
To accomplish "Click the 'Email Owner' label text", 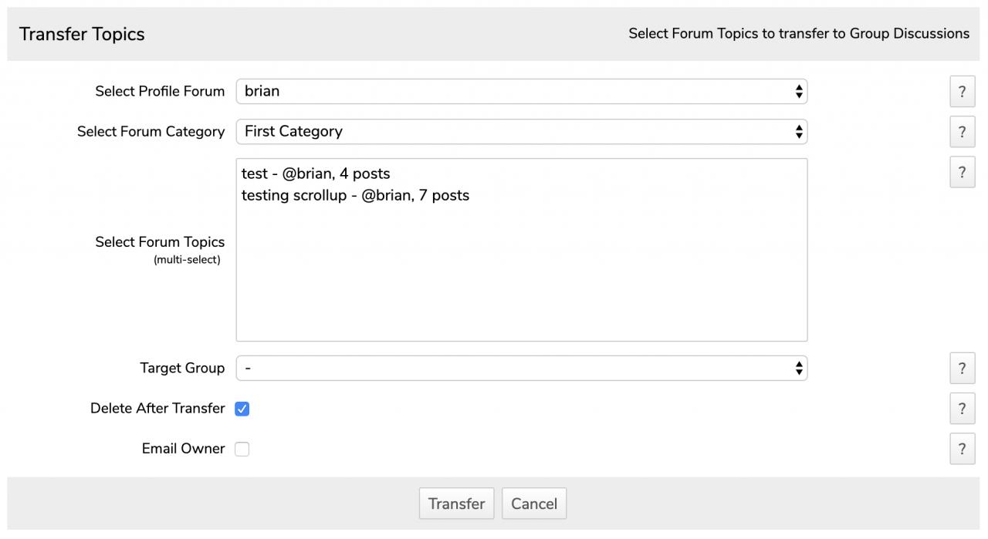I will tap(183, 449).
